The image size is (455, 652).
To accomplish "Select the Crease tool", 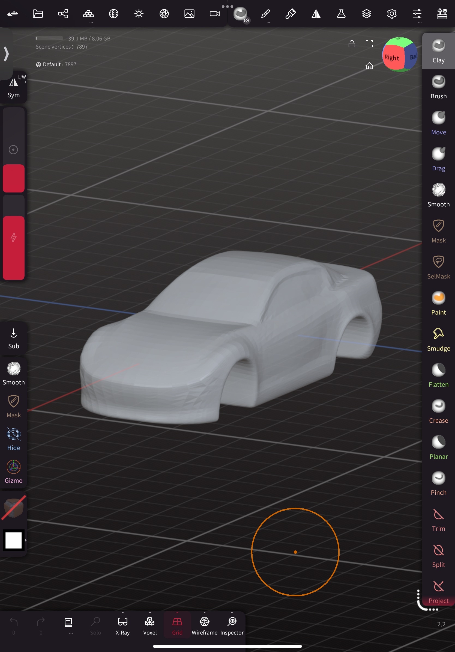I will pyautogui.click(x=438, y=411).
